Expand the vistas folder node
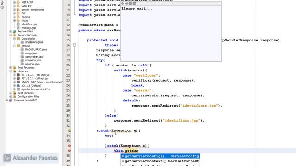296x166 pixels. [x=14, y=20]
